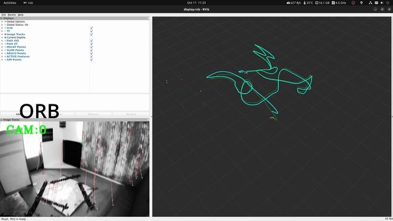Open the wired network status icon
393x221 pixels.
(x=370, y=2)
